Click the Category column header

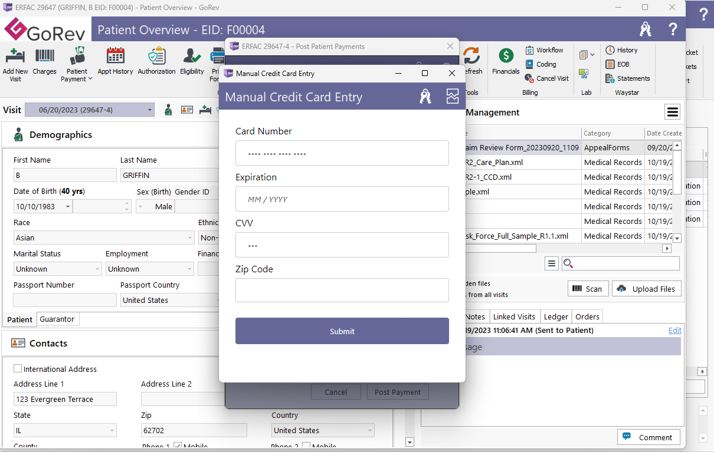coord(613,133)
